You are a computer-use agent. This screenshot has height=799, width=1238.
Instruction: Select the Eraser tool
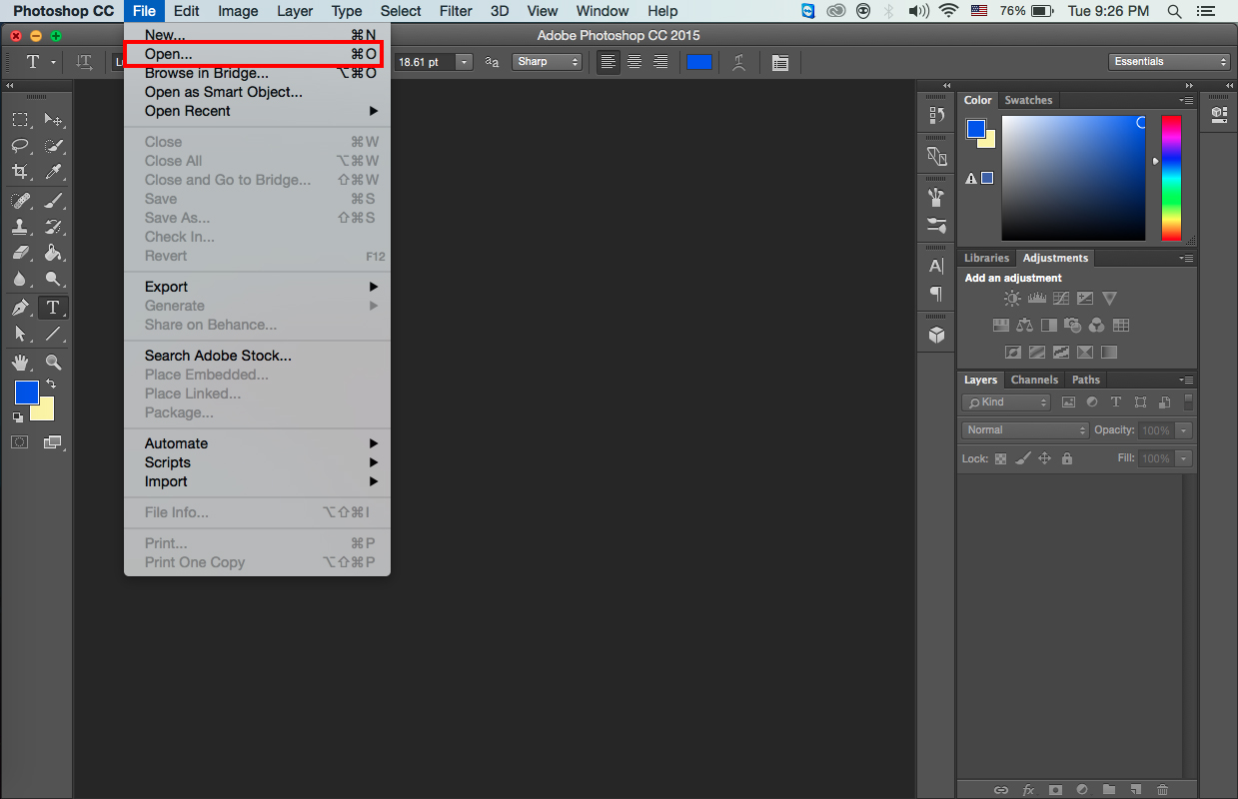[20, 253]
